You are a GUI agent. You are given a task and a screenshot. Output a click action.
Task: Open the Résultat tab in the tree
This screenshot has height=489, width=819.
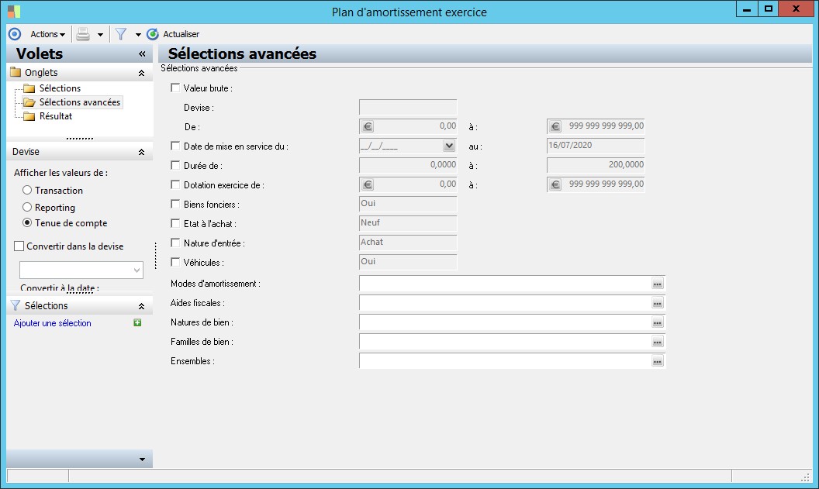click(x=56, y=116)
